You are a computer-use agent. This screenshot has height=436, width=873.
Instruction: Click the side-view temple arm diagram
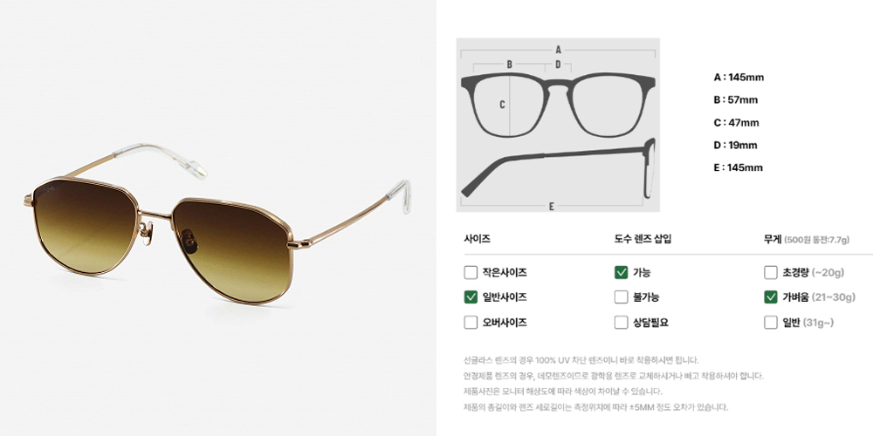click(x=559, y=168)
